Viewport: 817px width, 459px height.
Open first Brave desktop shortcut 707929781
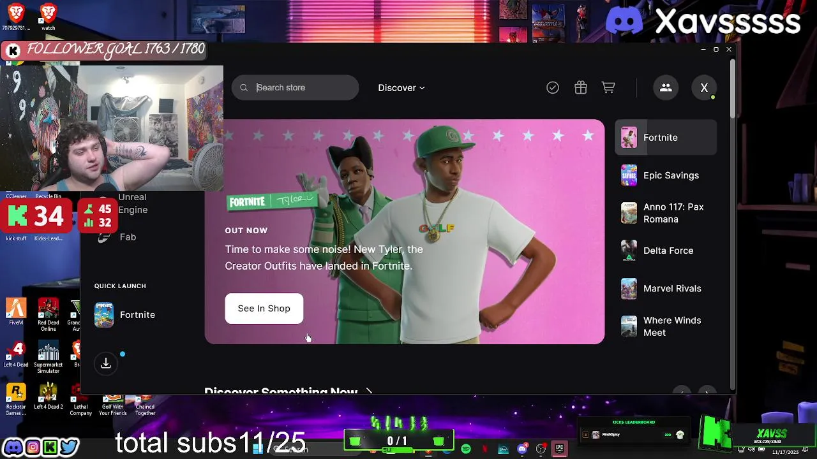pyautogui.click(x=16, y=17)
